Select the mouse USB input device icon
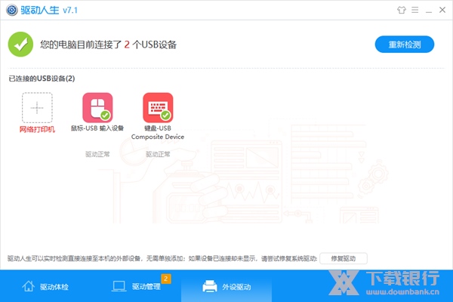 (97, 108)
